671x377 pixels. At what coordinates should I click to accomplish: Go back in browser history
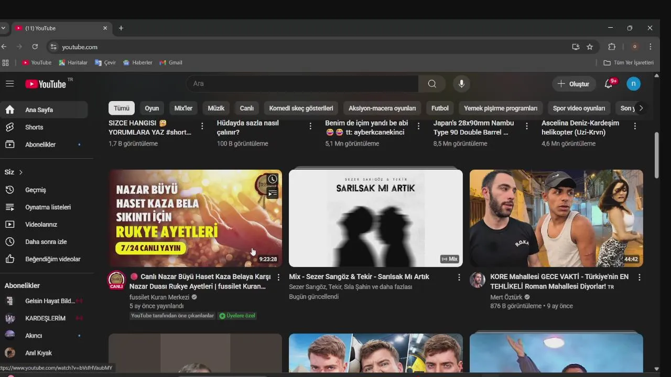tap(4, 47)
